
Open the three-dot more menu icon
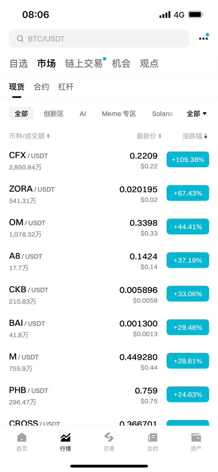203,38
